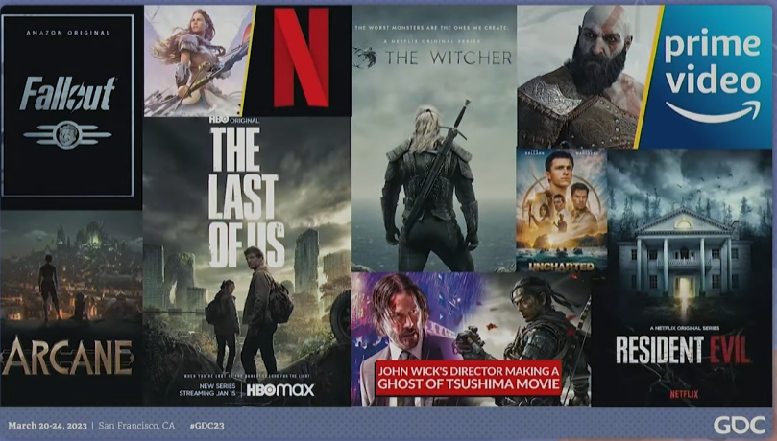Click the Prime Video logo
Image resolution: width=777 pixels, height=441 pixels.
click(x=712, y=78)
